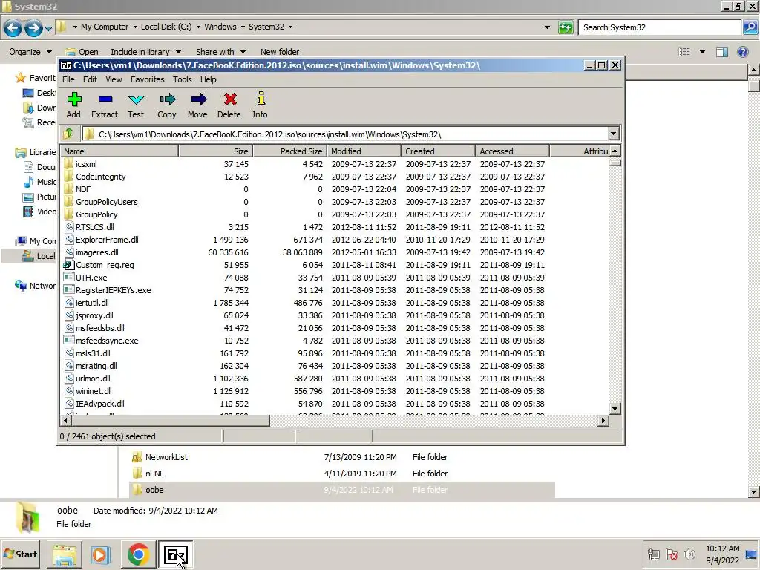Select the ExplorerFrame.dll row

tap(335, 240)
